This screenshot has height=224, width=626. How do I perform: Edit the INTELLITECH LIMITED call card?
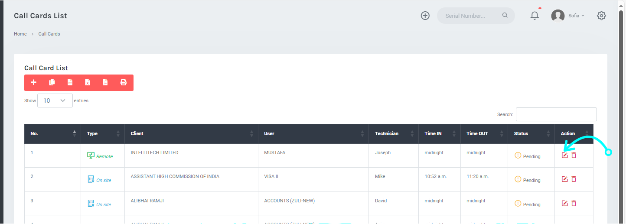[x=564, y=155]
